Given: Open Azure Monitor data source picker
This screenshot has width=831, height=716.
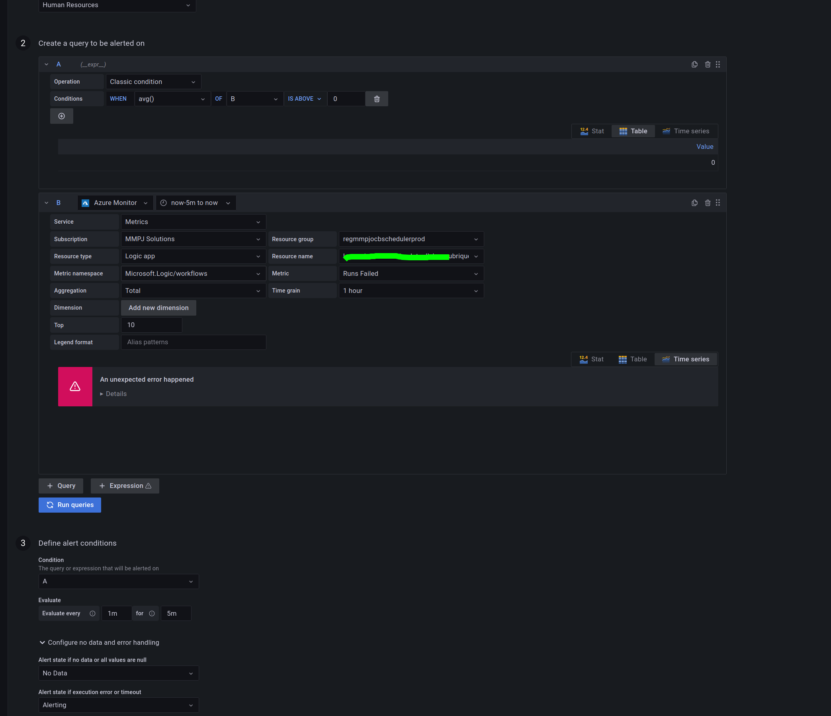Looking at the screenshot, I should pyautogui.click(x=115, y=203).
